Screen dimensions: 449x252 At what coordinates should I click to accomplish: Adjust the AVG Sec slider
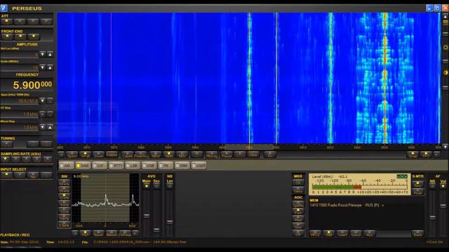coord(156,230)
